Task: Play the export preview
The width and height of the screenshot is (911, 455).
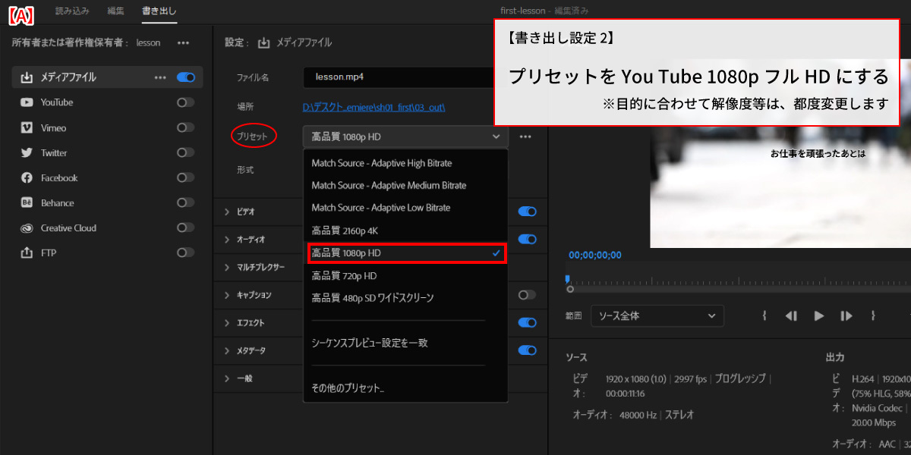Action: [x=818, y=316]
